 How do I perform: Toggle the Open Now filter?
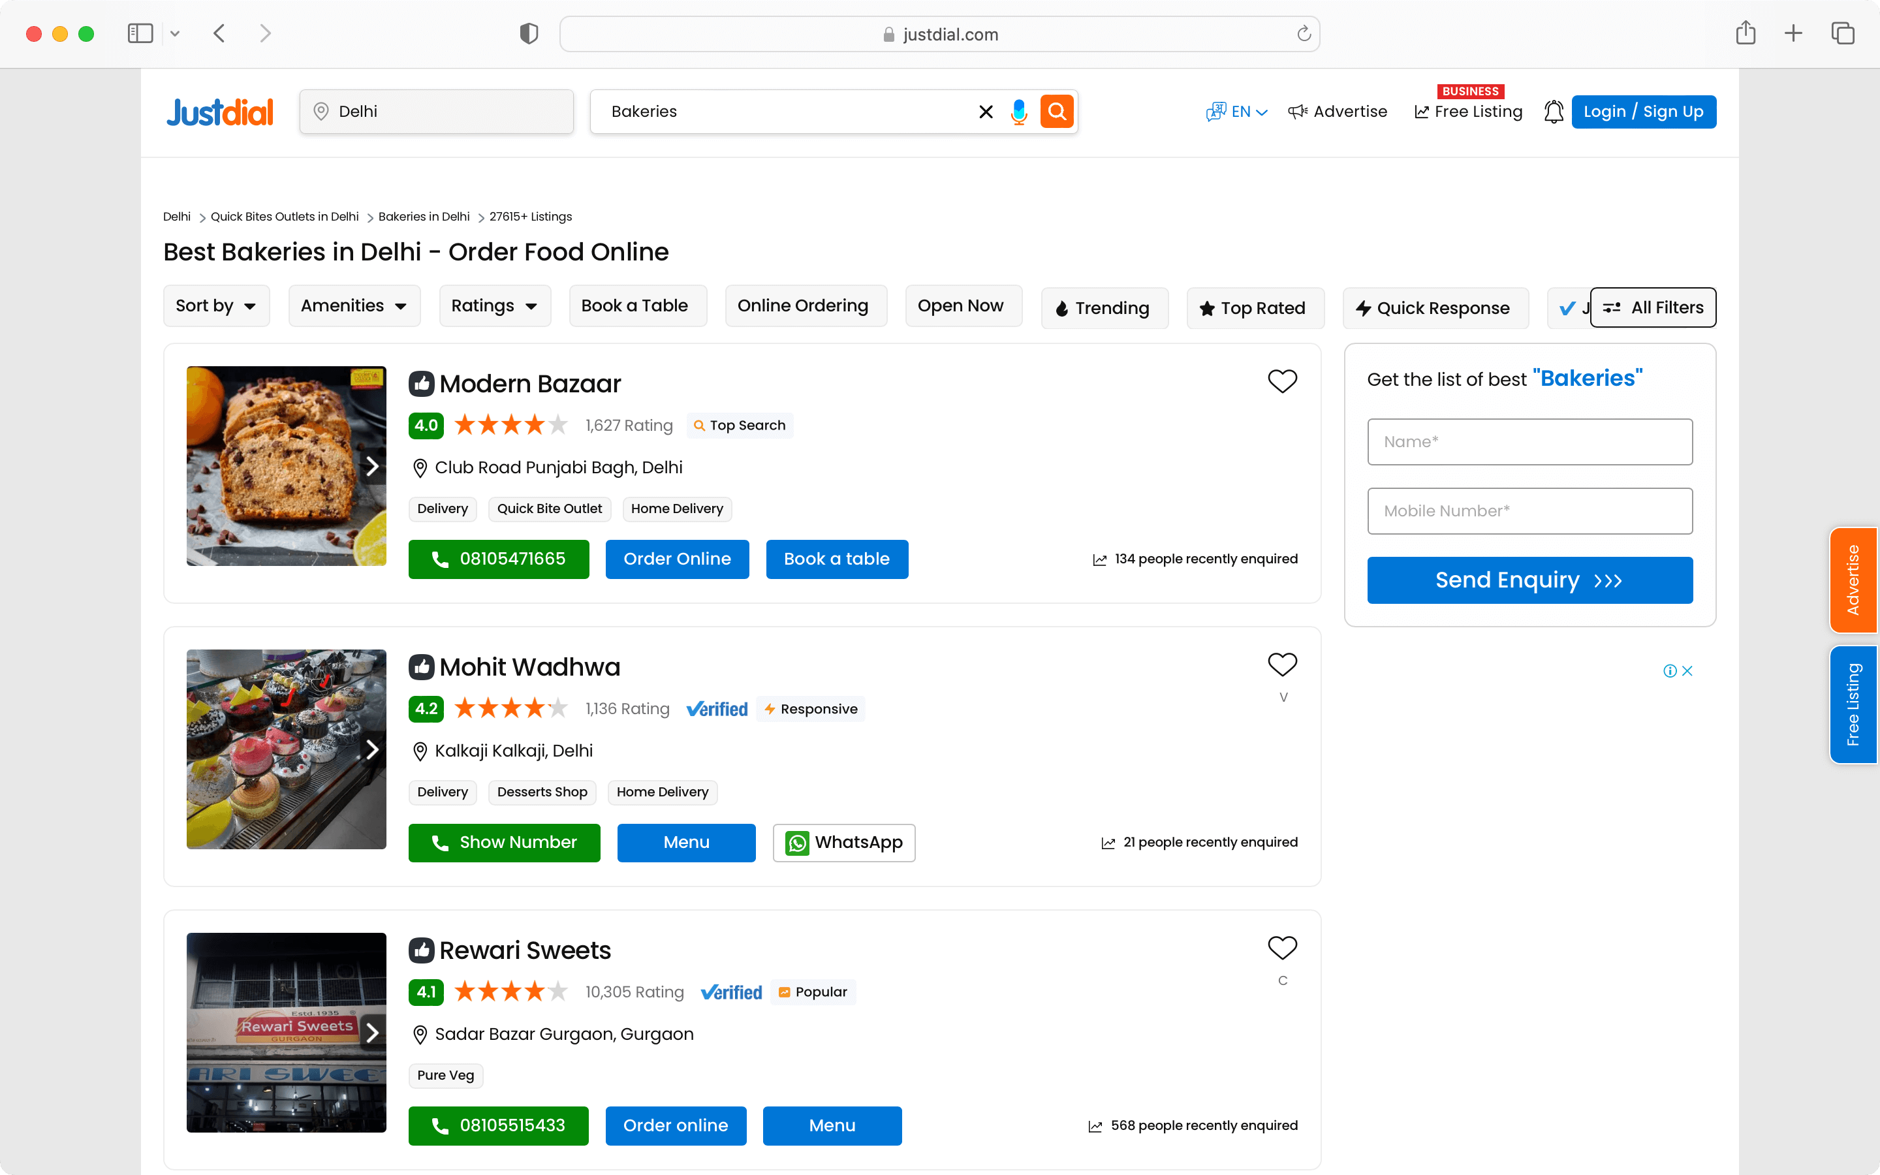963,306
